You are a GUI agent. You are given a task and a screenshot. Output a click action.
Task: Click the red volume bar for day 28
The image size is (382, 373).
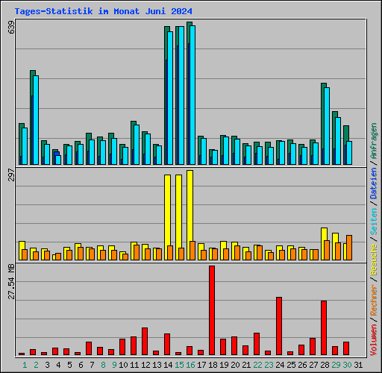click(x=324, y=328)
